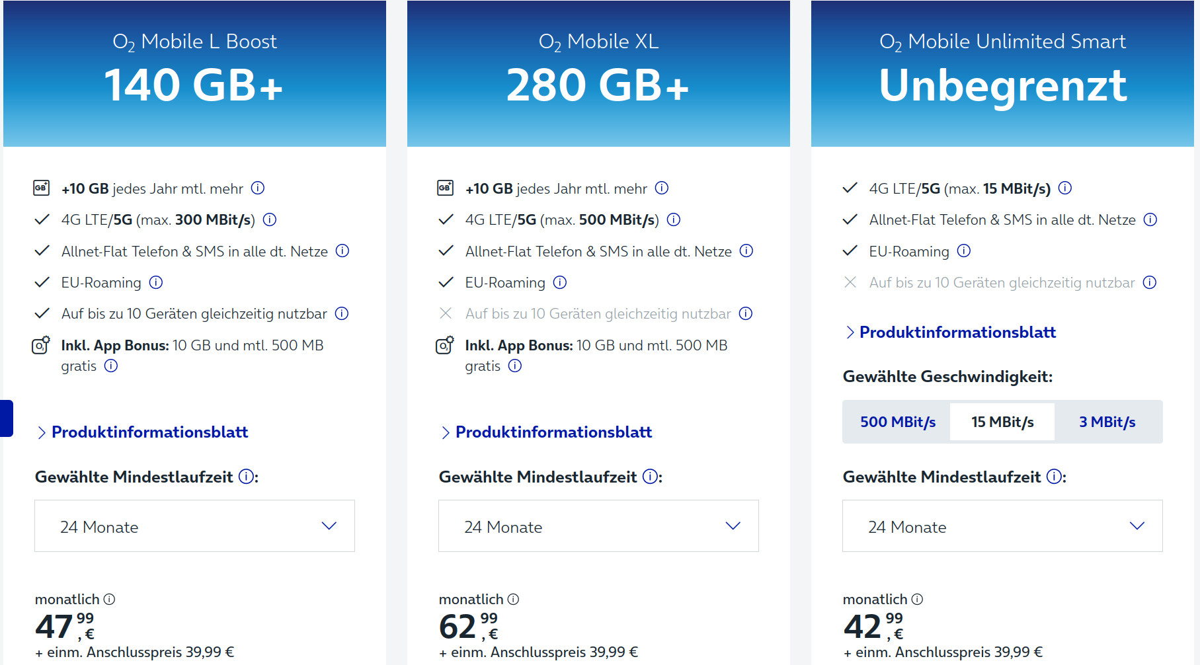Click info icon for 15 MBit/s 5G on Unlimited Smart
Image resolution: width=1200 pixels, height=665 pixels.
pos(1065,188)
